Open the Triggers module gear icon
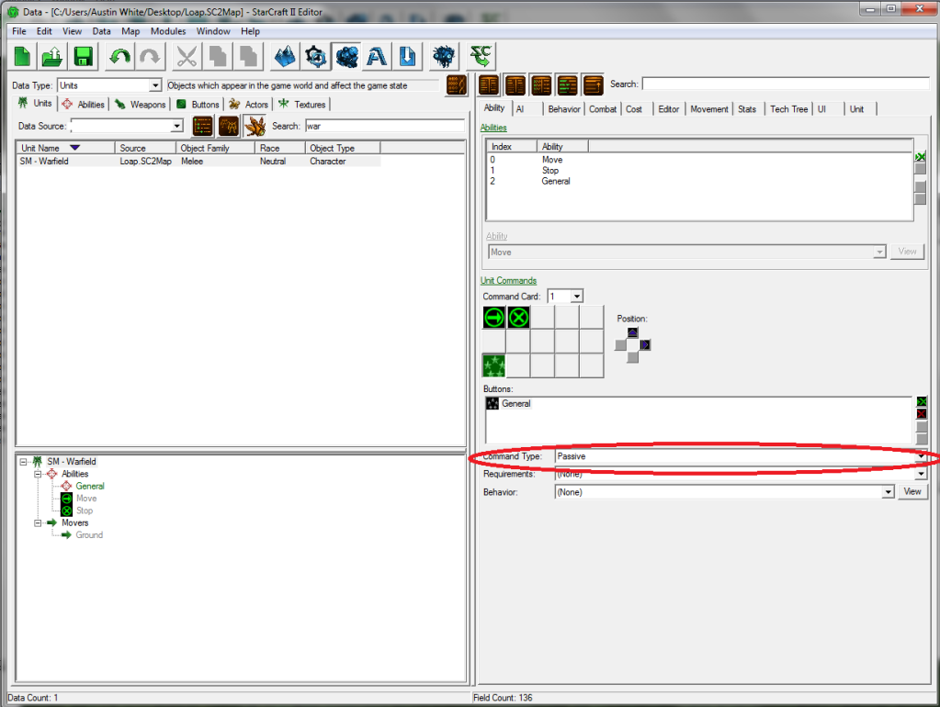The image size is (940, 707). [x=315, y=57]
